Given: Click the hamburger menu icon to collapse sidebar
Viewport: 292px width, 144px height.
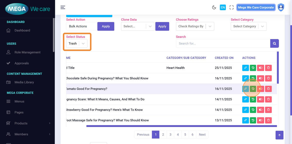Looking at the screenshot, I should tap(63, 7).
